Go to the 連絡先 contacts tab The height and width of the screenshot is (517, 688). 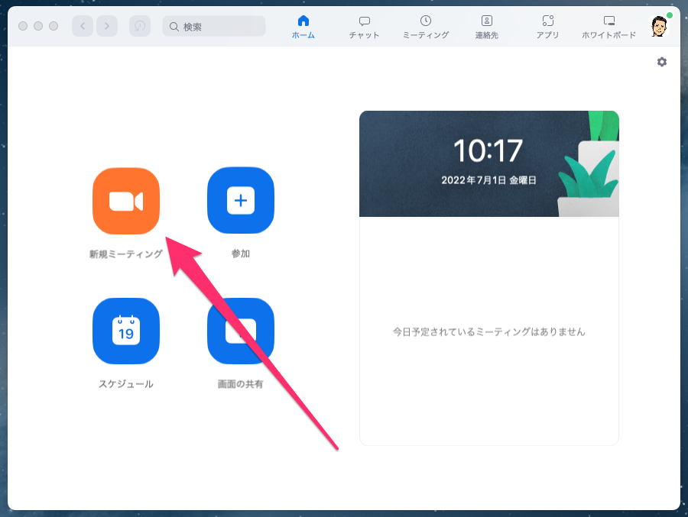coord(487,27)
